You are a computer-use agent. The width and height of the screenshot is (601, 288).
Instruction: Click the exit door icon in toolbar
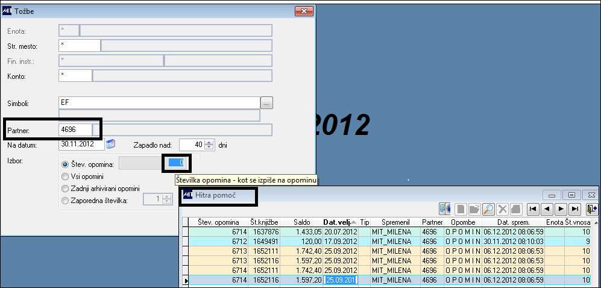592,208
